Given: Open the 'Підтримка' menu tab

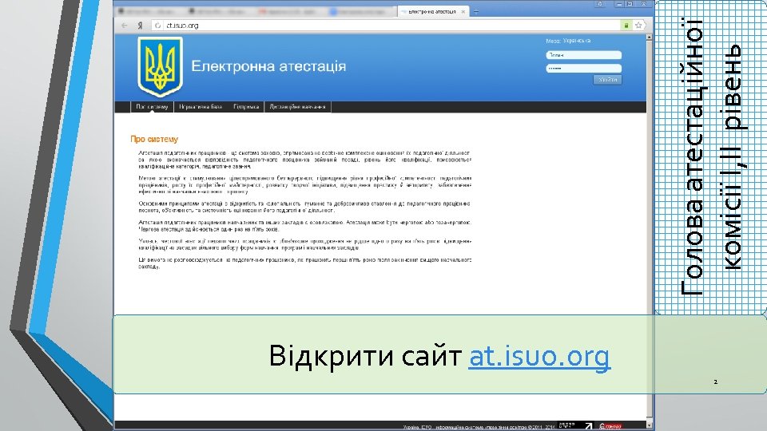Looking at the screenshot, I should tap(246, 106).
